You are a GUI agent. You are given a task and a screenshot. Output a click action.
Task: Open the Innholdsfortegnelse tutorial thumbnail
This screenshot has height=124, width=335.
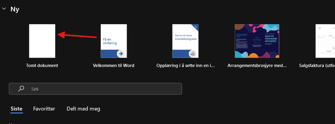pyautogui.click(x=185, y=41)
